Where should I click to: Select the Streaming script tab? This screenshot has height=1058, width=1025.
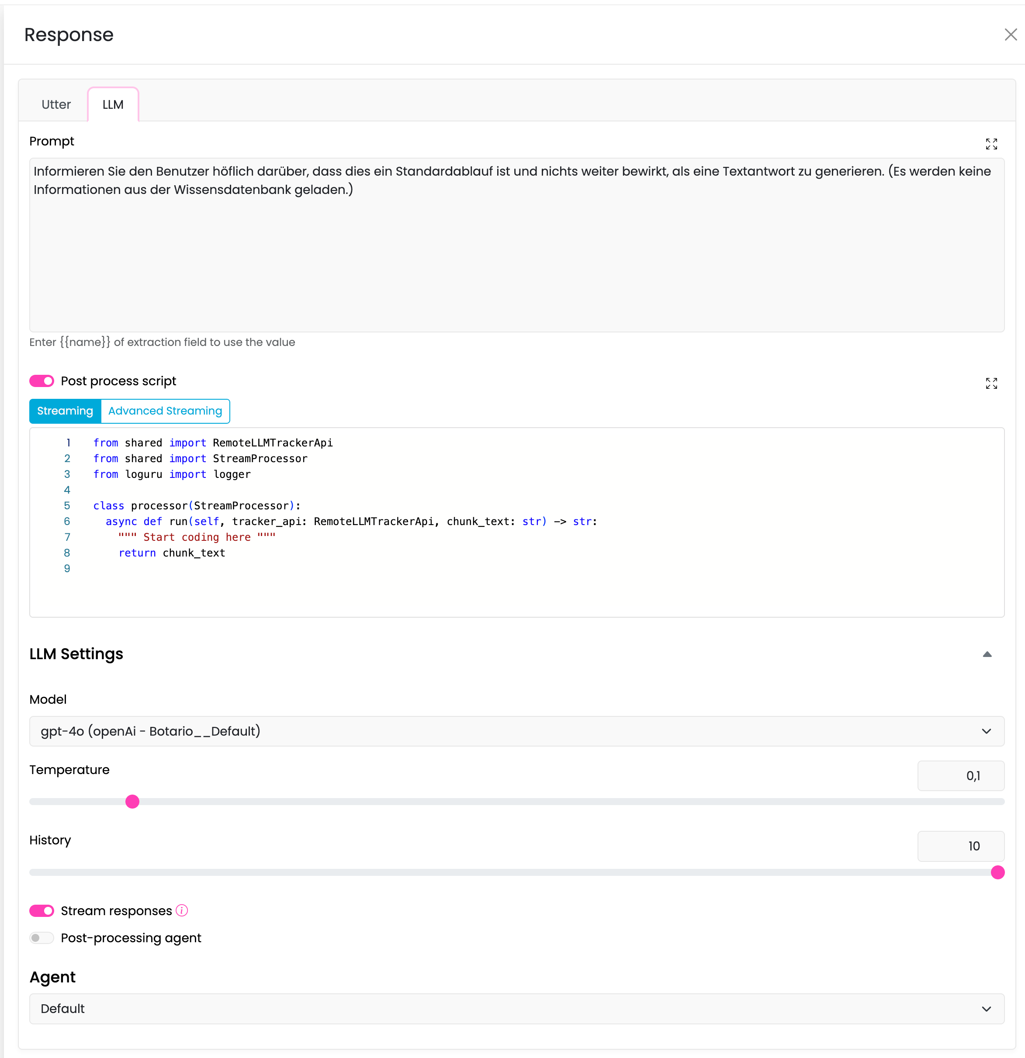click(65, 411)
